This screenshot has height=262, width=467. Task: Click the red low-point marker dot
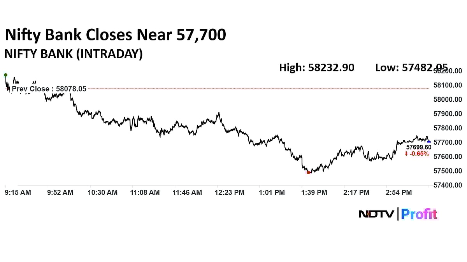click(308, 172)
